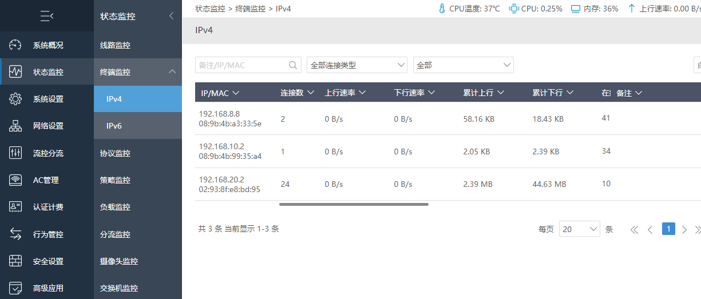701x299 pixels.
Task: Open the AC管理 wifi icon
Action: (15, 180)
